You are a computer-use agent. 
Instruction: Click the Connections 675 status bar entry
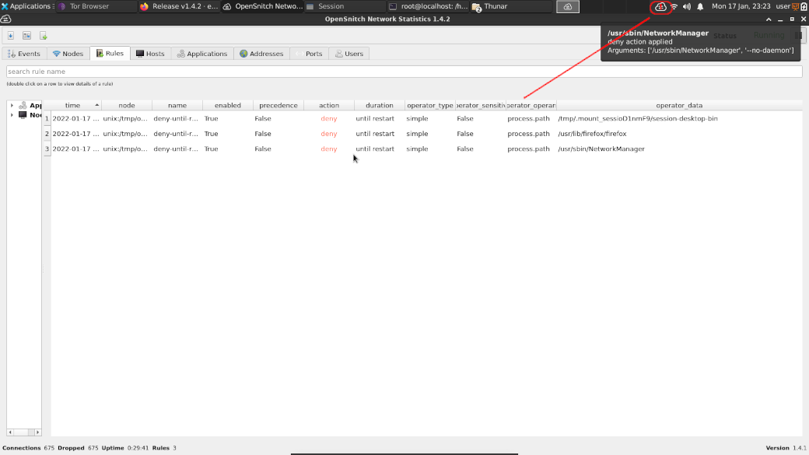28,448
